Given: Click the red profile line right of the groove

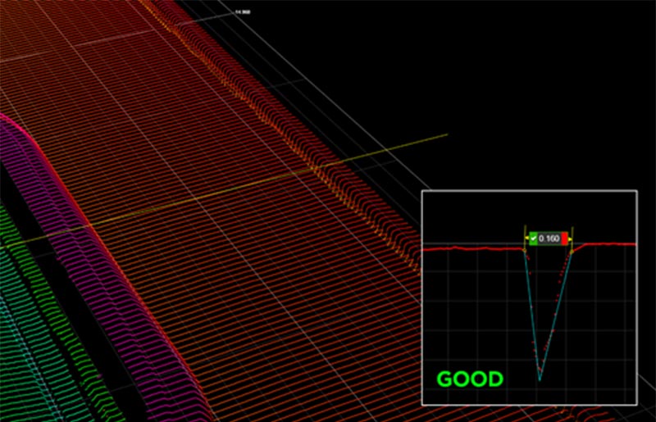Looking at the screenshot, I should [x=607, y=244].
